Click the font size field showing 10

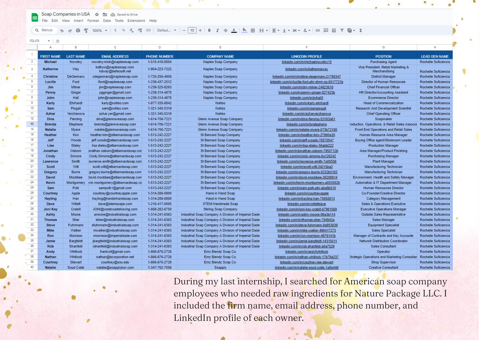192,30
